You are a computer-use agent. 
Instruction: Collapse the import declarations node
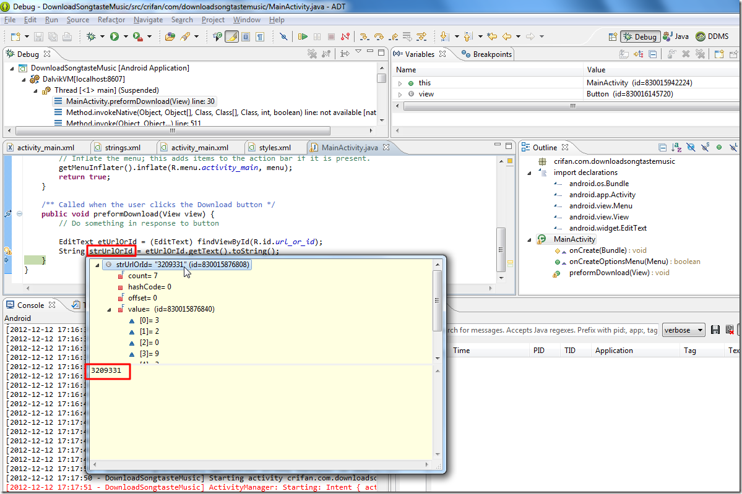click(x=530, y=172)
